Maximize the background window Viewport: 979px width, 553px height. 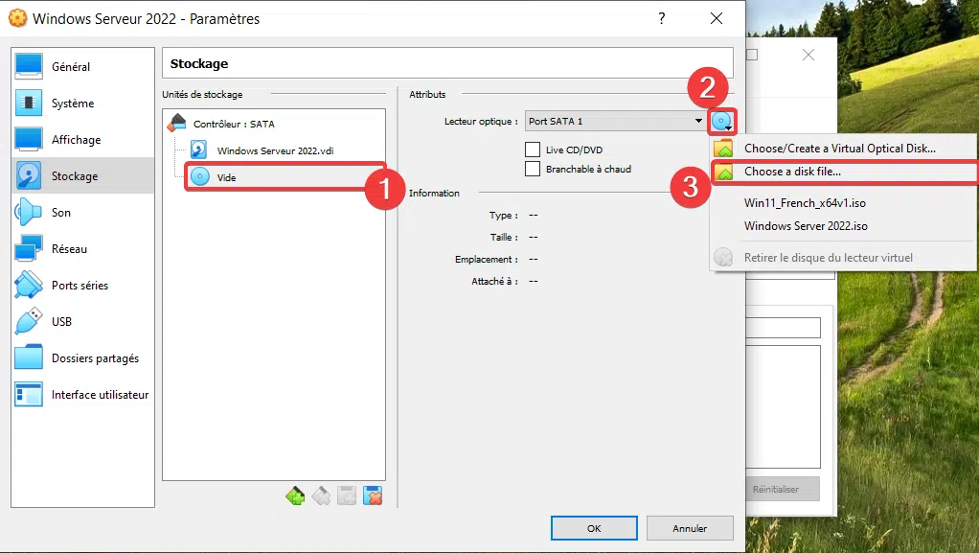point(752,55)
